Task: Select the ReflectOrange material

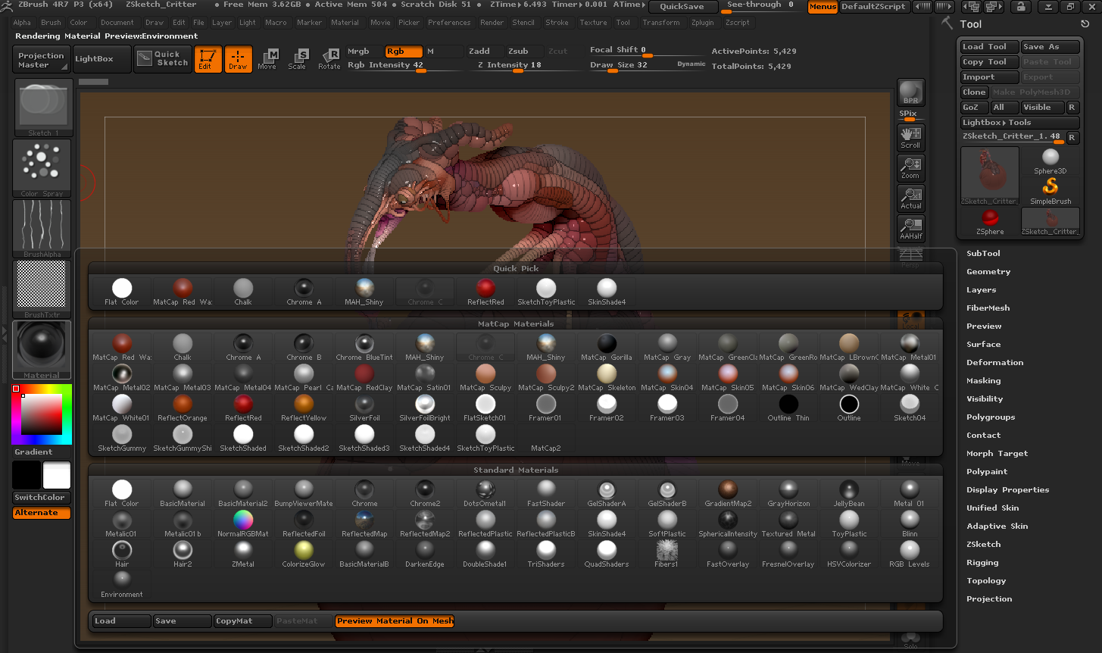Action: click(x=183, y=408)
